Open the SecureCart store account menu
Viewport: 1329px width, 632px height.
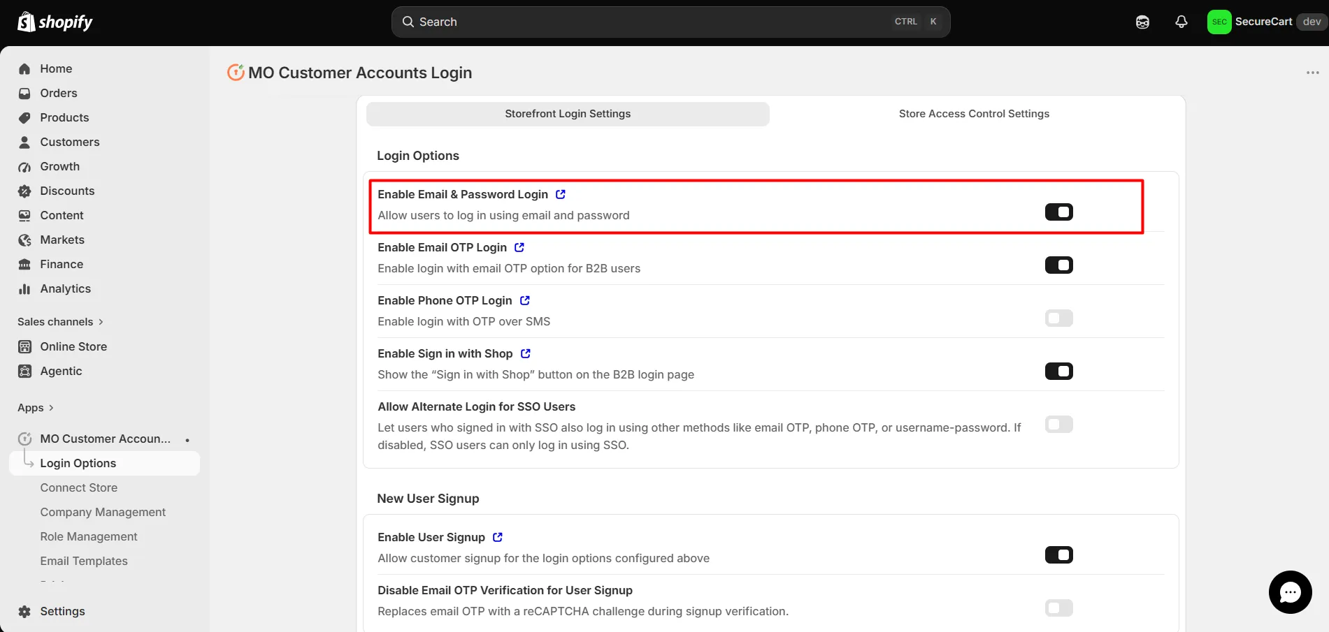pos(1266,22)
